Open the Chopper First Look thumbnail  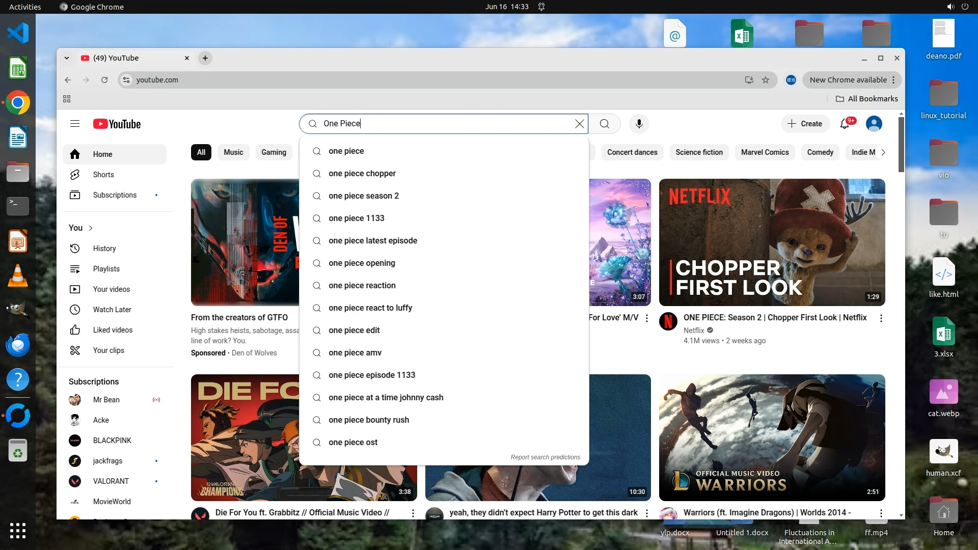772,242
